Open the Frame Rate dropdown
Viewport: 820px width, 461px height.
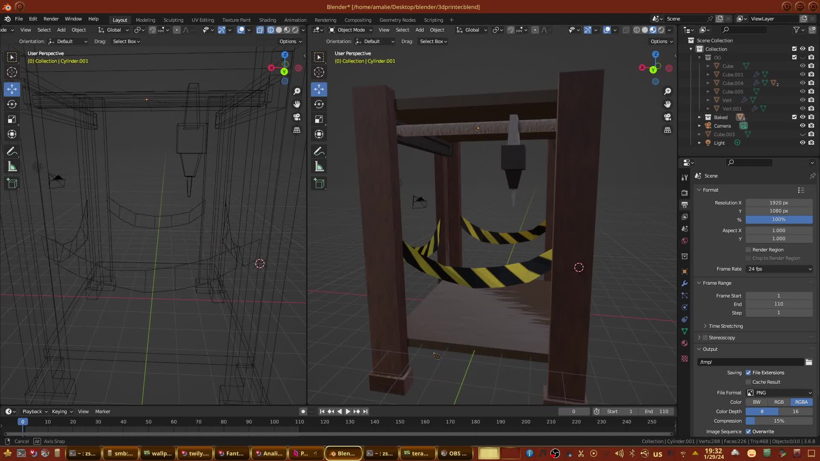pyautogui.click(x=779, y=269)
